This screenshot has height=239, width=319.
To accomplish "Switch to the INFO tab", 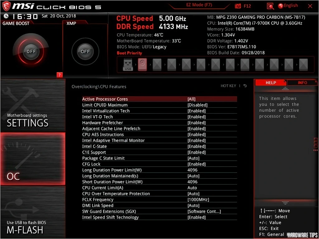I will pyautogui.click(x=302, y=82).
